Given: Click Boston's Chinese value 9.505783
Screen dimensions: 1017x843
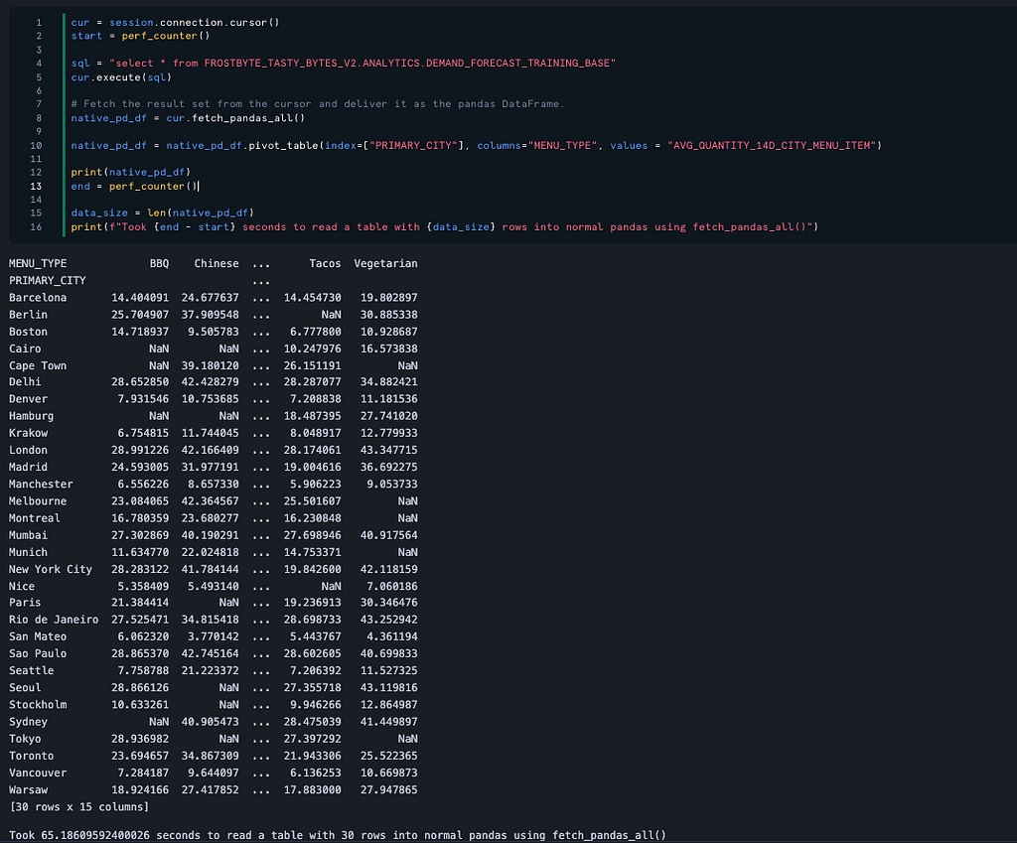Looking at the screenshot, I should (214, 332).
